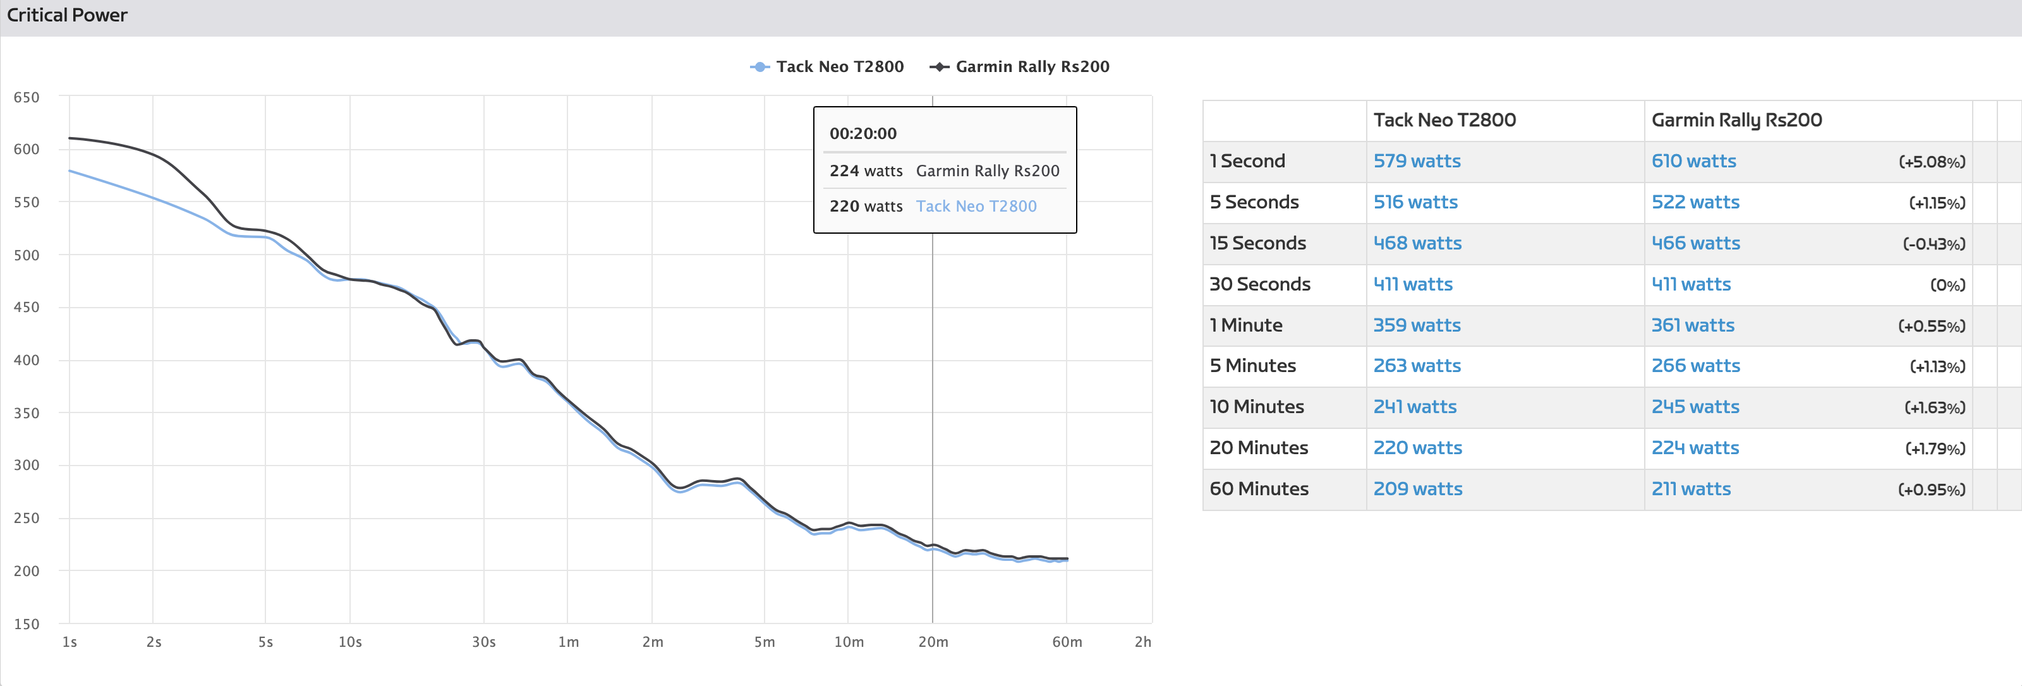The image size is (2022, 686).
Task: Open 359 watts 1 Minute link
Action: (1416, 325)
